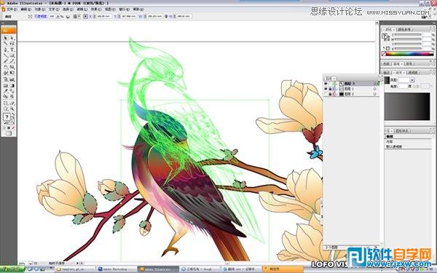437x273 pixels.
Task: Pick the Pen tool in toolbox
Action: (x=5, y=50)
